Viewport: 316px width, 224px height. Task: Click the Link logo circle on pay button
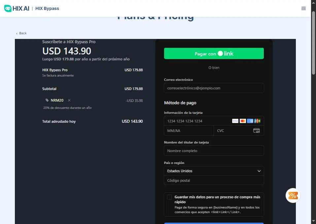pyautogui.click(x=220, y=53)
